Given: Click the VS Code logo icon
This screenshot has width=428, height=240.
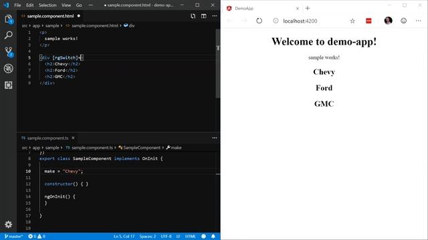Looking at the screenshot, I should (5, 5).
